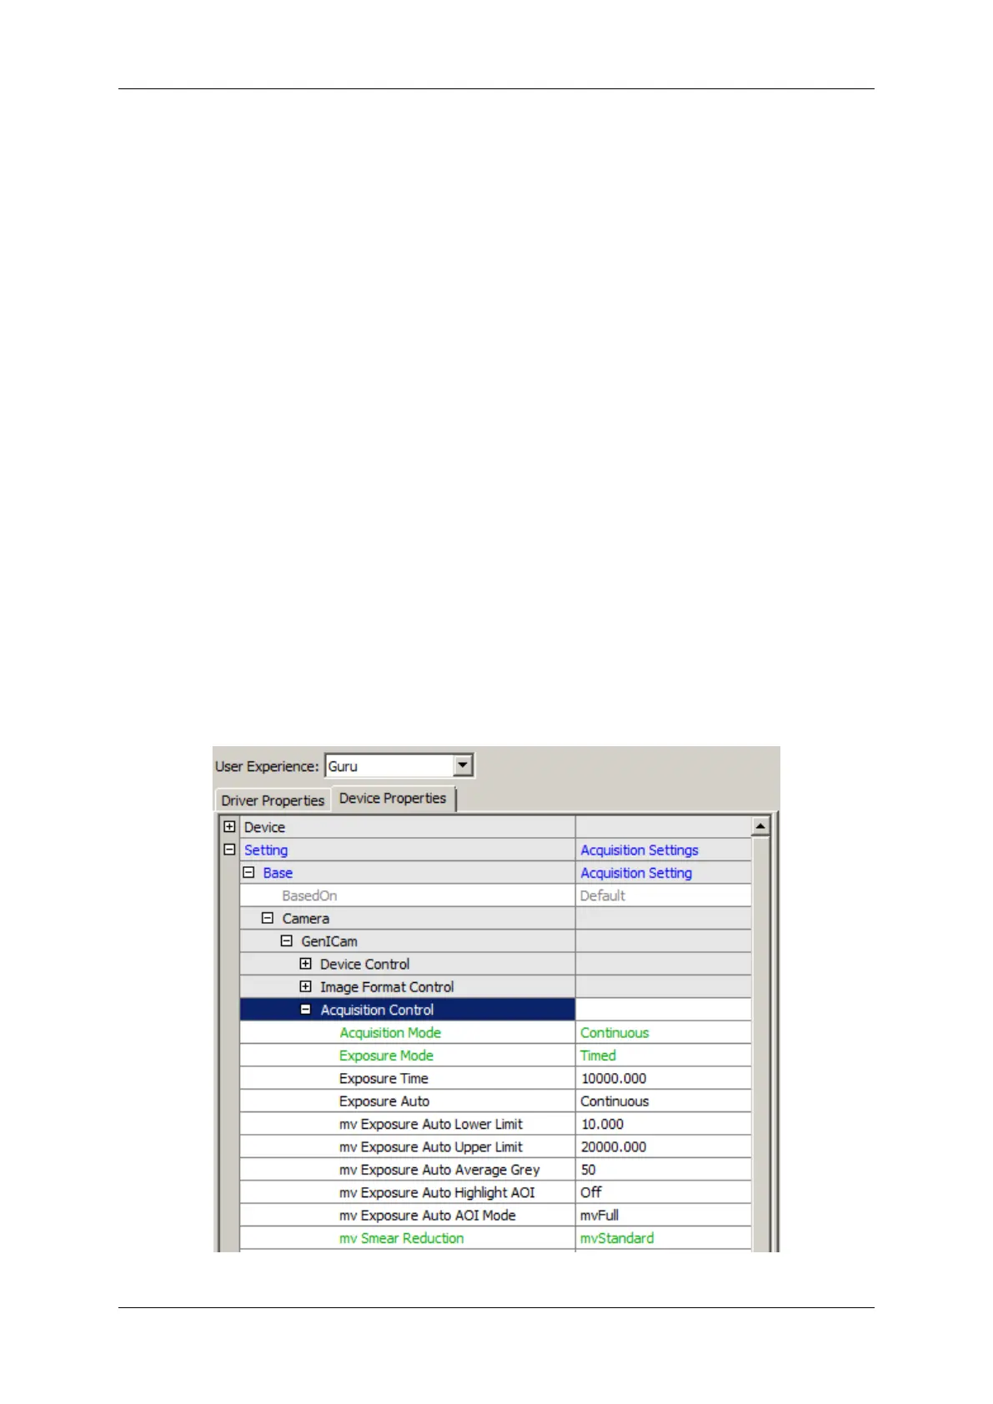Image resolution: width=993 pixels, height=1404 pixels.
Task: Collapse the GenICam tree node
Action: (286, 940)
